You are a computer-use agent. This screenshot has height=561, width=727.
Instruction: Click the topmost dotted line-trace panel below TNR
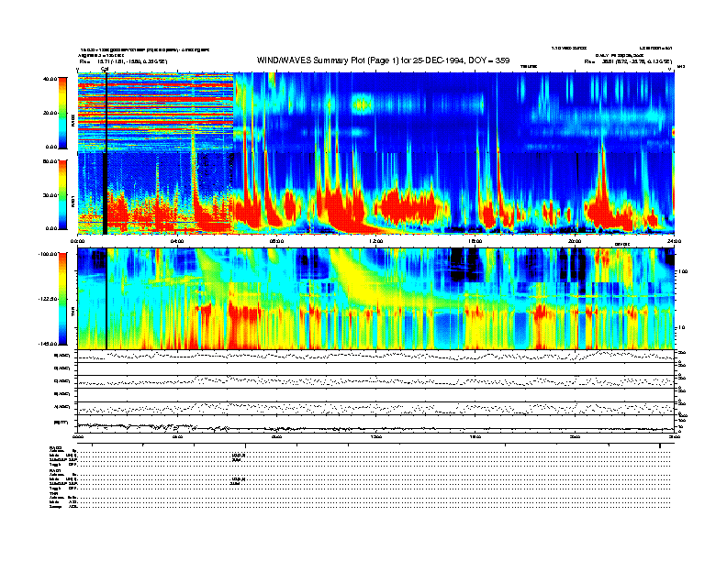point(376,356)
